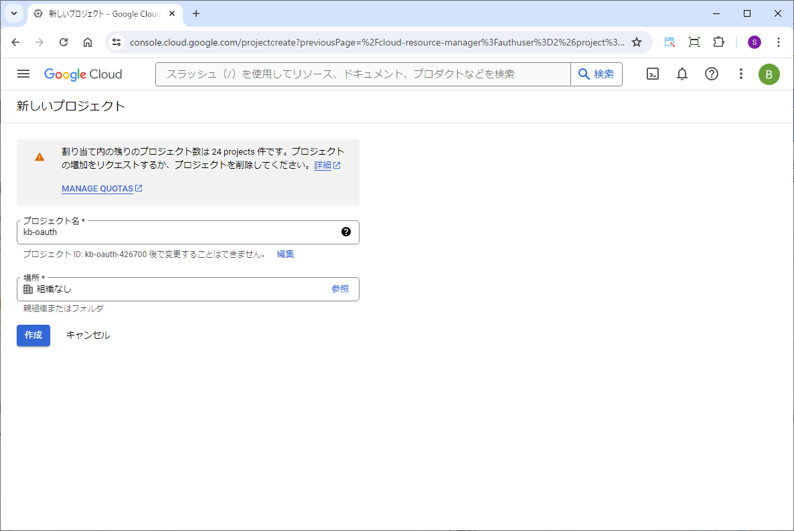Open the green B account avatar
The height and width of the screenshot is (531, 794).
(769, 74)
